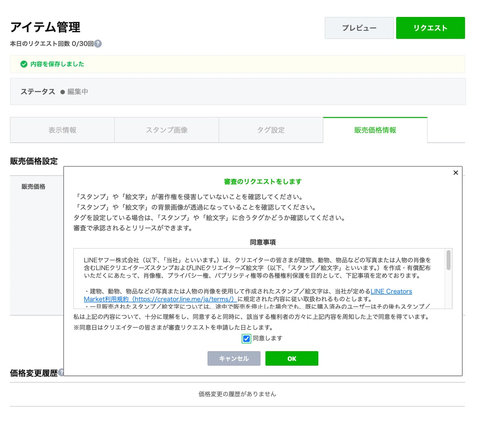This screenshot has height=423, width=484.
Task: Open the 販売価格情報 tab
Action: [x=375, y=130]
